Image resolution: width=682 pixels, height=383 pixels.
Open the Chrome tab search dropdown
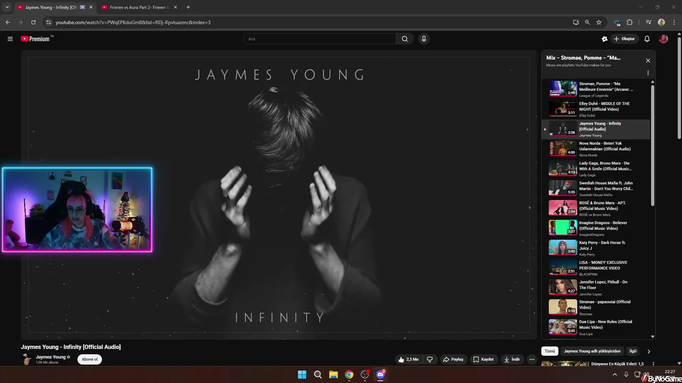pyautogui.click(x=7, y=7)
